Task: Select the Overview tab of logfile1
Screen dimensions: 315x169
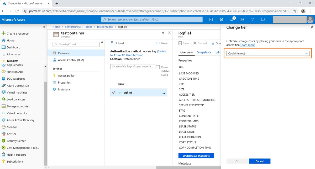Action: (186, 52)
